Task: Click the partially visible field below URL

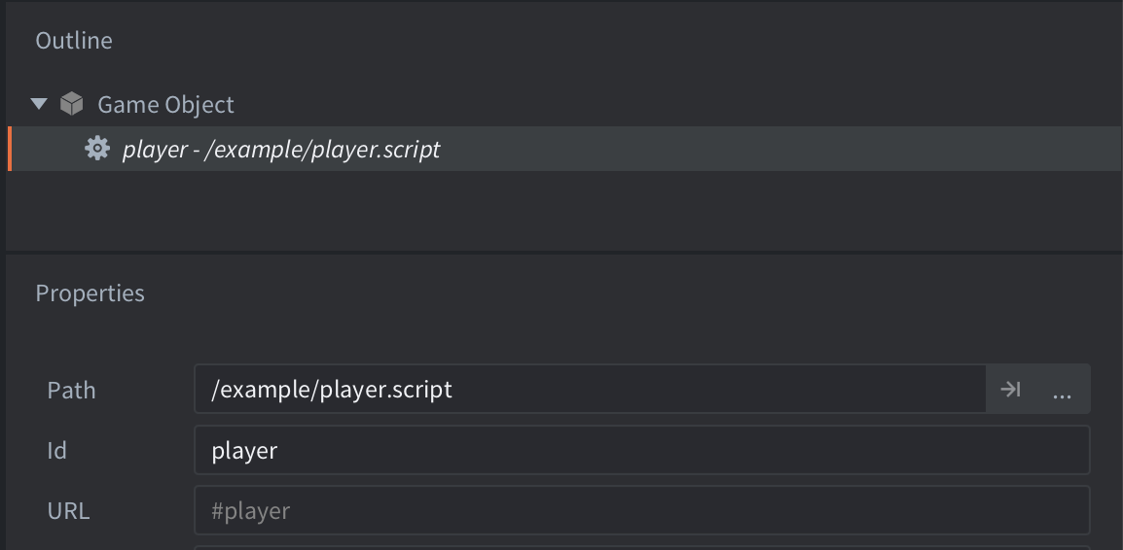Action: point(641,548)
